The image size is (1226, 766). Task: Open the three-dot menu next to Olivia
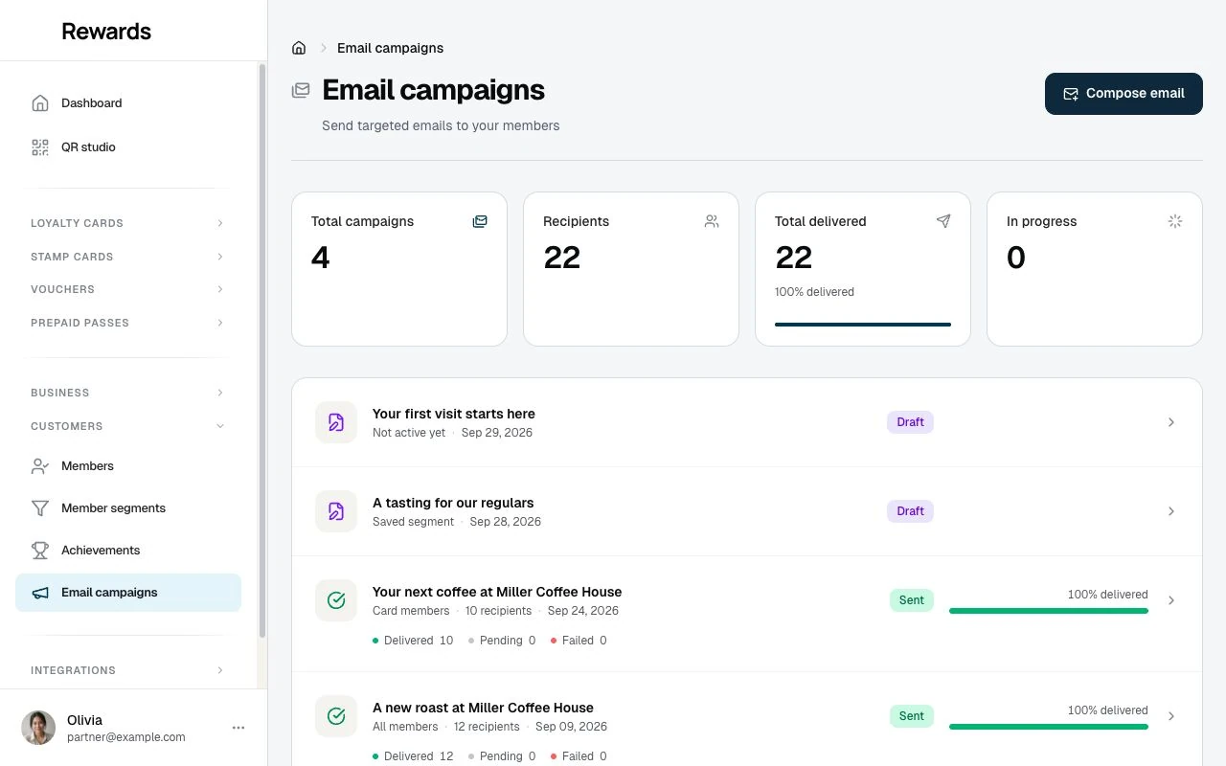[x=238, y=728]
